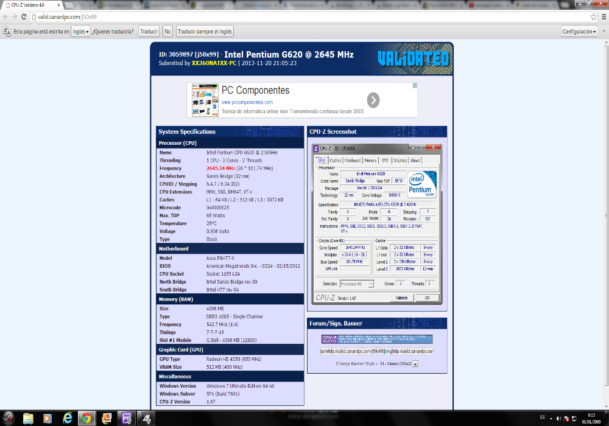This screenshot has height=426, width=609.
Task: Launch Windows Media Player from taskbar
Action: [x=48, y=418]
